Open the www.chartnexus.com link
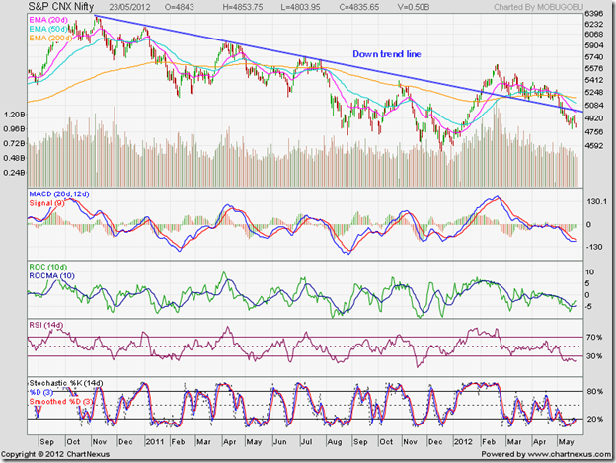The image size is (616, 463). click(x=570, y=455)
